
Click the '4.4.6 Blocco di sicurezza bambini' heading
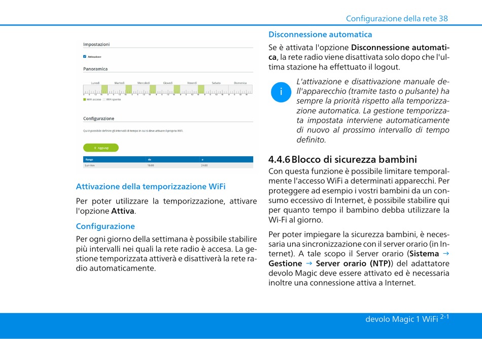point(342,159)
